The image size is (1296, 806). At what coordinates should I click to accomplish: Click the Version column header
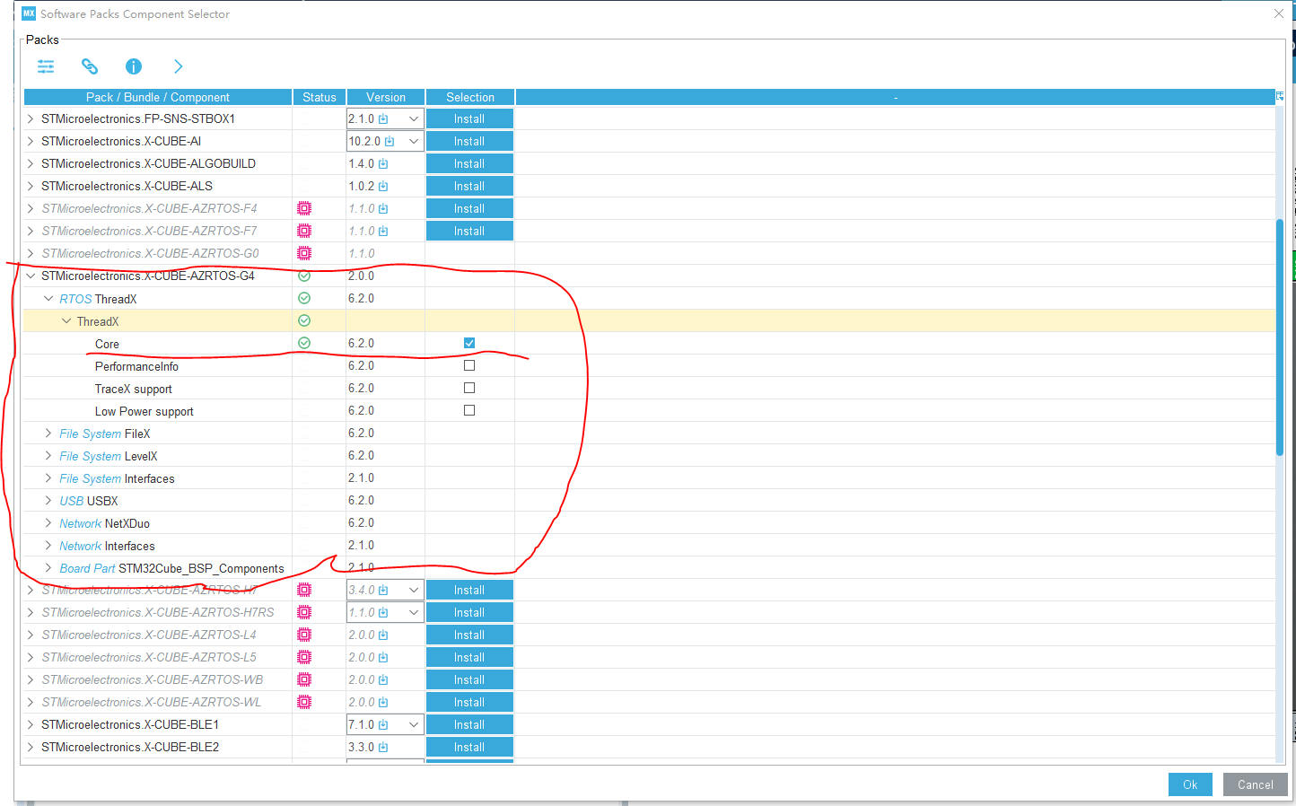[x=386, y=97]
